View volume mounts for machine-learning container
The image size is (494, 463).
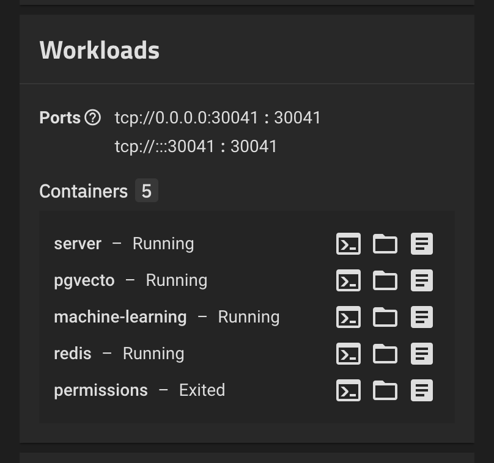pyautogui.click(x=385, y=317)
